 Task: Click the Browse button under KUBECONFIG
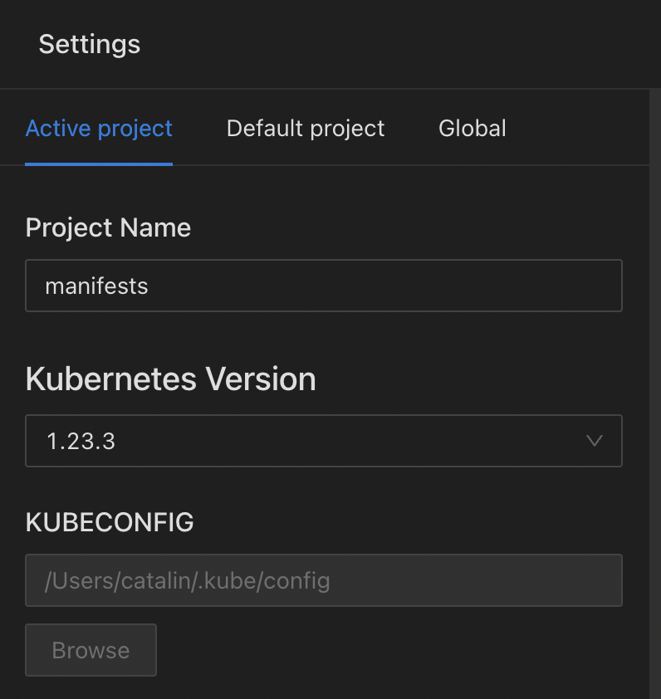pos(91,650)
